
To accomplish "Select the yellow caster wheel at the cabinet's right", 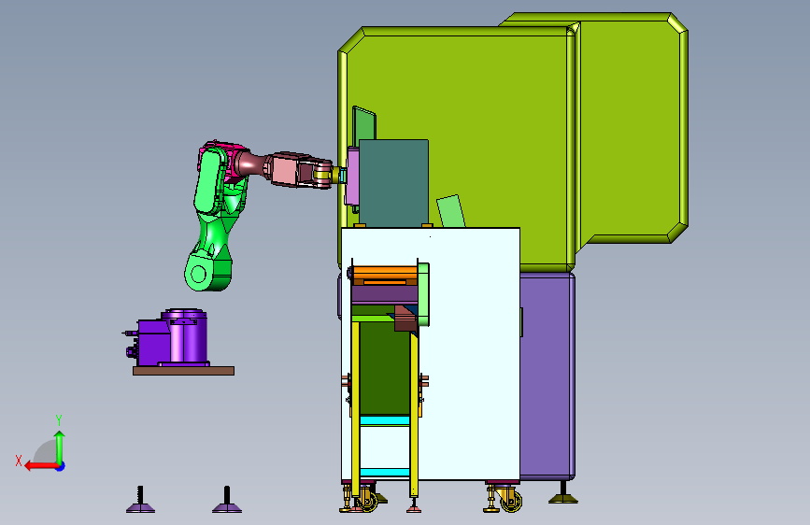I will (511, 500).
